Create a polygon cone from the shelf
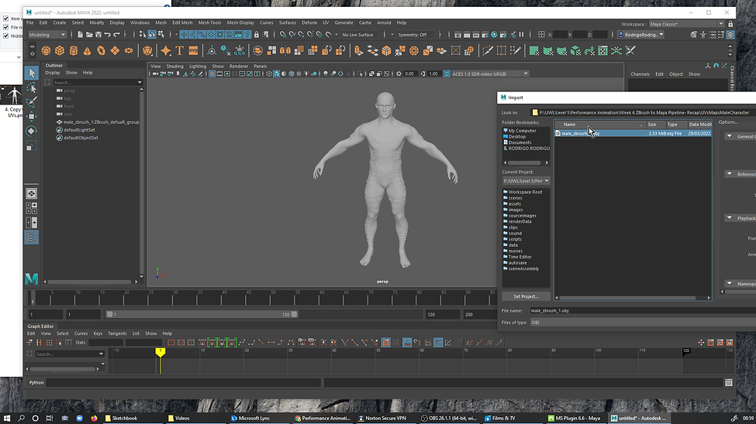The width and height of the screenshot is (756, 424). click(88, 50)
